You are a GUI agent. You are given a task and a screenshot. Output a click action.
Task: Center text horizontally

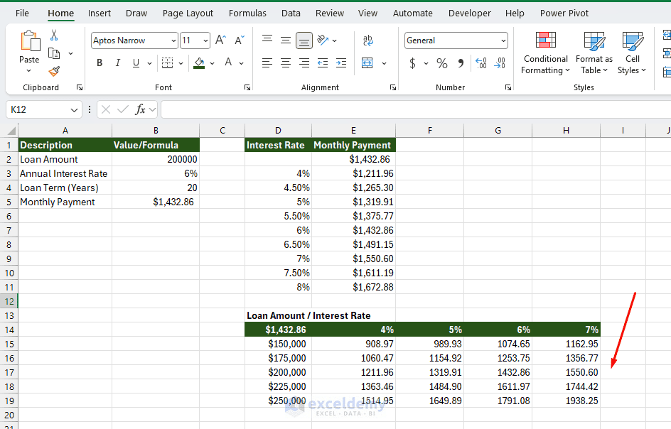[286, 63]
